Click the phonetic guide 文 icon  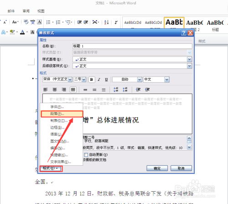[x=32, y=22]
